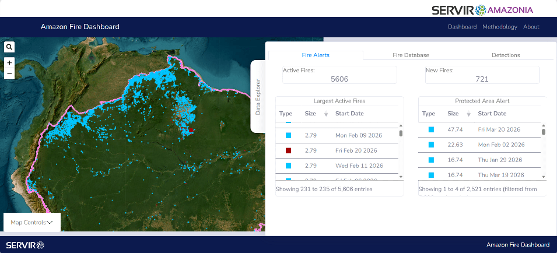This screenshot has height=253, width=557.
Task: Go to the About page
Action: click(x=531, y=27)
